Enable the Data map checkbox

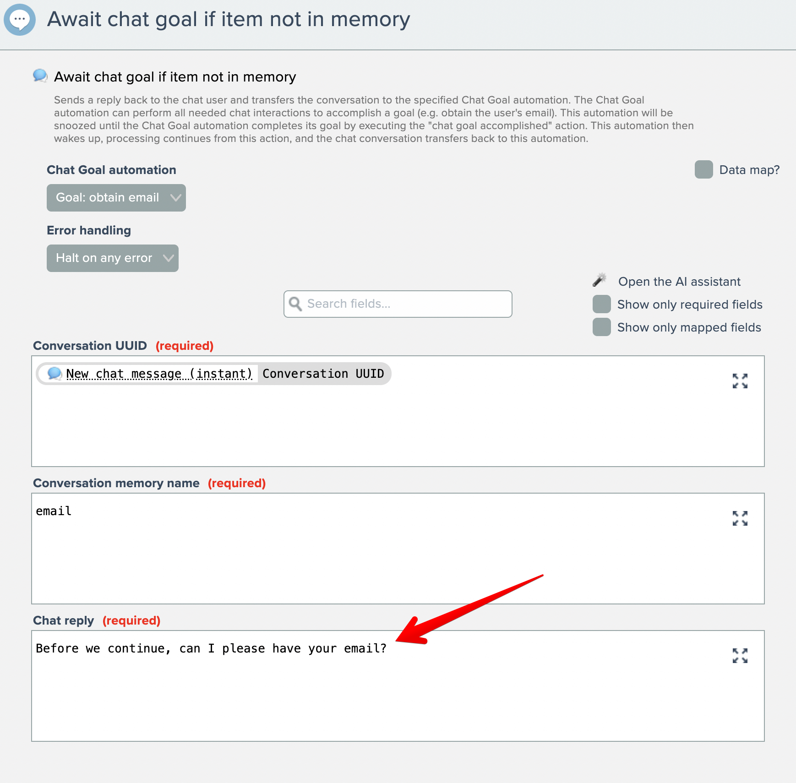click(703, 169)
